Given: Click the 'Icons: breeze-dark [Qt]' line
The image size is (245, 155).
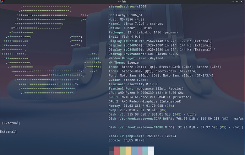Looking at the screenshot, I should [152, 71].
